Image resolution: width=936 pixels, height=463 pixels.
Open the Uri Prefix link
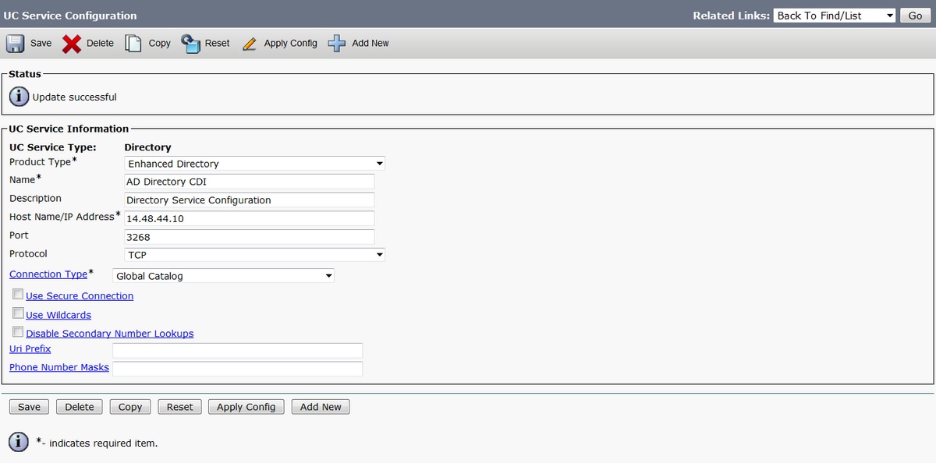[x=30, y=348]
